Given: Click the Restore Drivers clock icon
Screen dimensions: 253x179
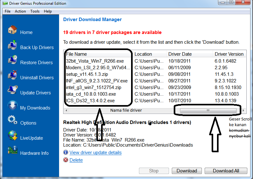Looking at the screenshot, I should click(x=12, y=60).
